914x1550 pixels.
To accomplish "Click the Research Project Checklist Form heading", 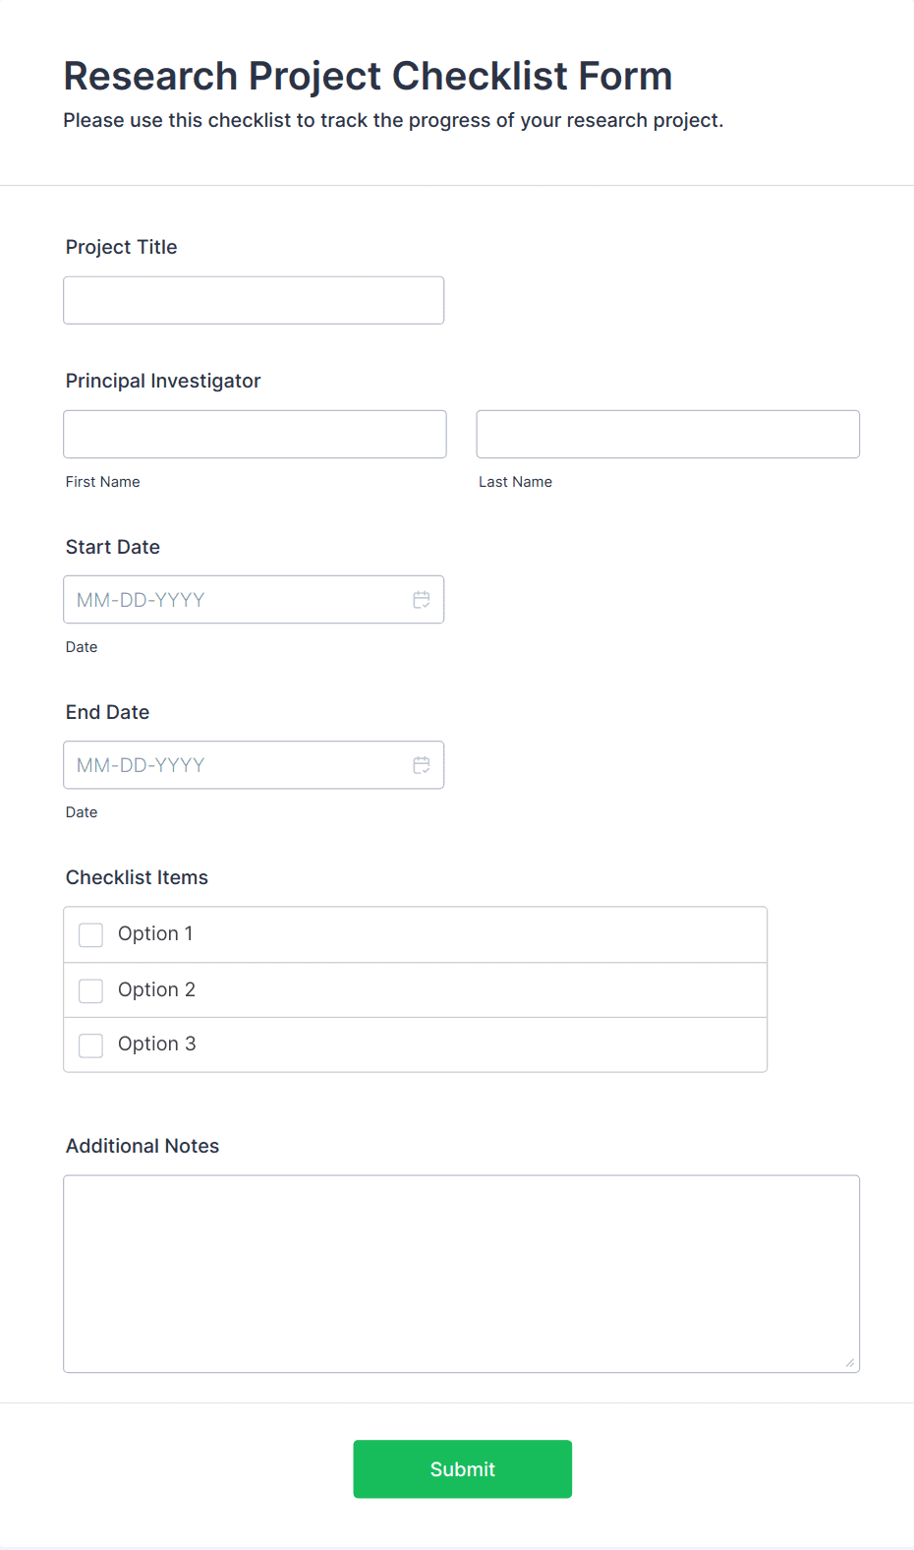I will point(368,76).
